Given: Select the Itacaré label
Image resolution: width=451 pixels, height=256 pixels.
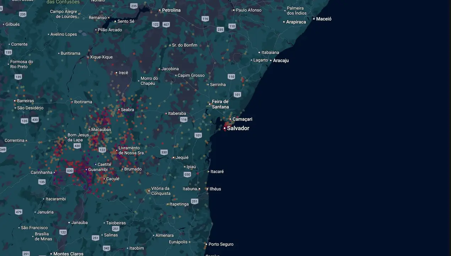Looking at the screenshot, I should tap(217, 172).
